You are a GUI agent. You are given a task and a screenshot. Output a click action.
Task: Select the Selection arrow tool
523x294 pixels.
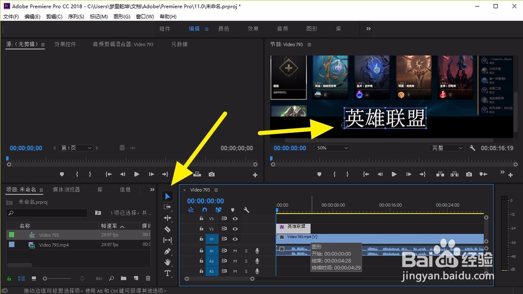click(167, 196)
